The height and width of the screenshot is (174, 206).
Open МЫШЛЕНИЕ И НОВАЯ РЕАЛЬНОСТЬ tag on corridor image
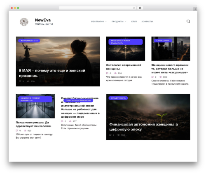click(35, 99)
